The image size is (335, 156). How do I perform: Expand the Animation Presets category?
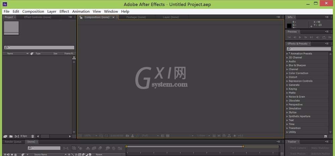pyautogui.click(x=287, y=54)
